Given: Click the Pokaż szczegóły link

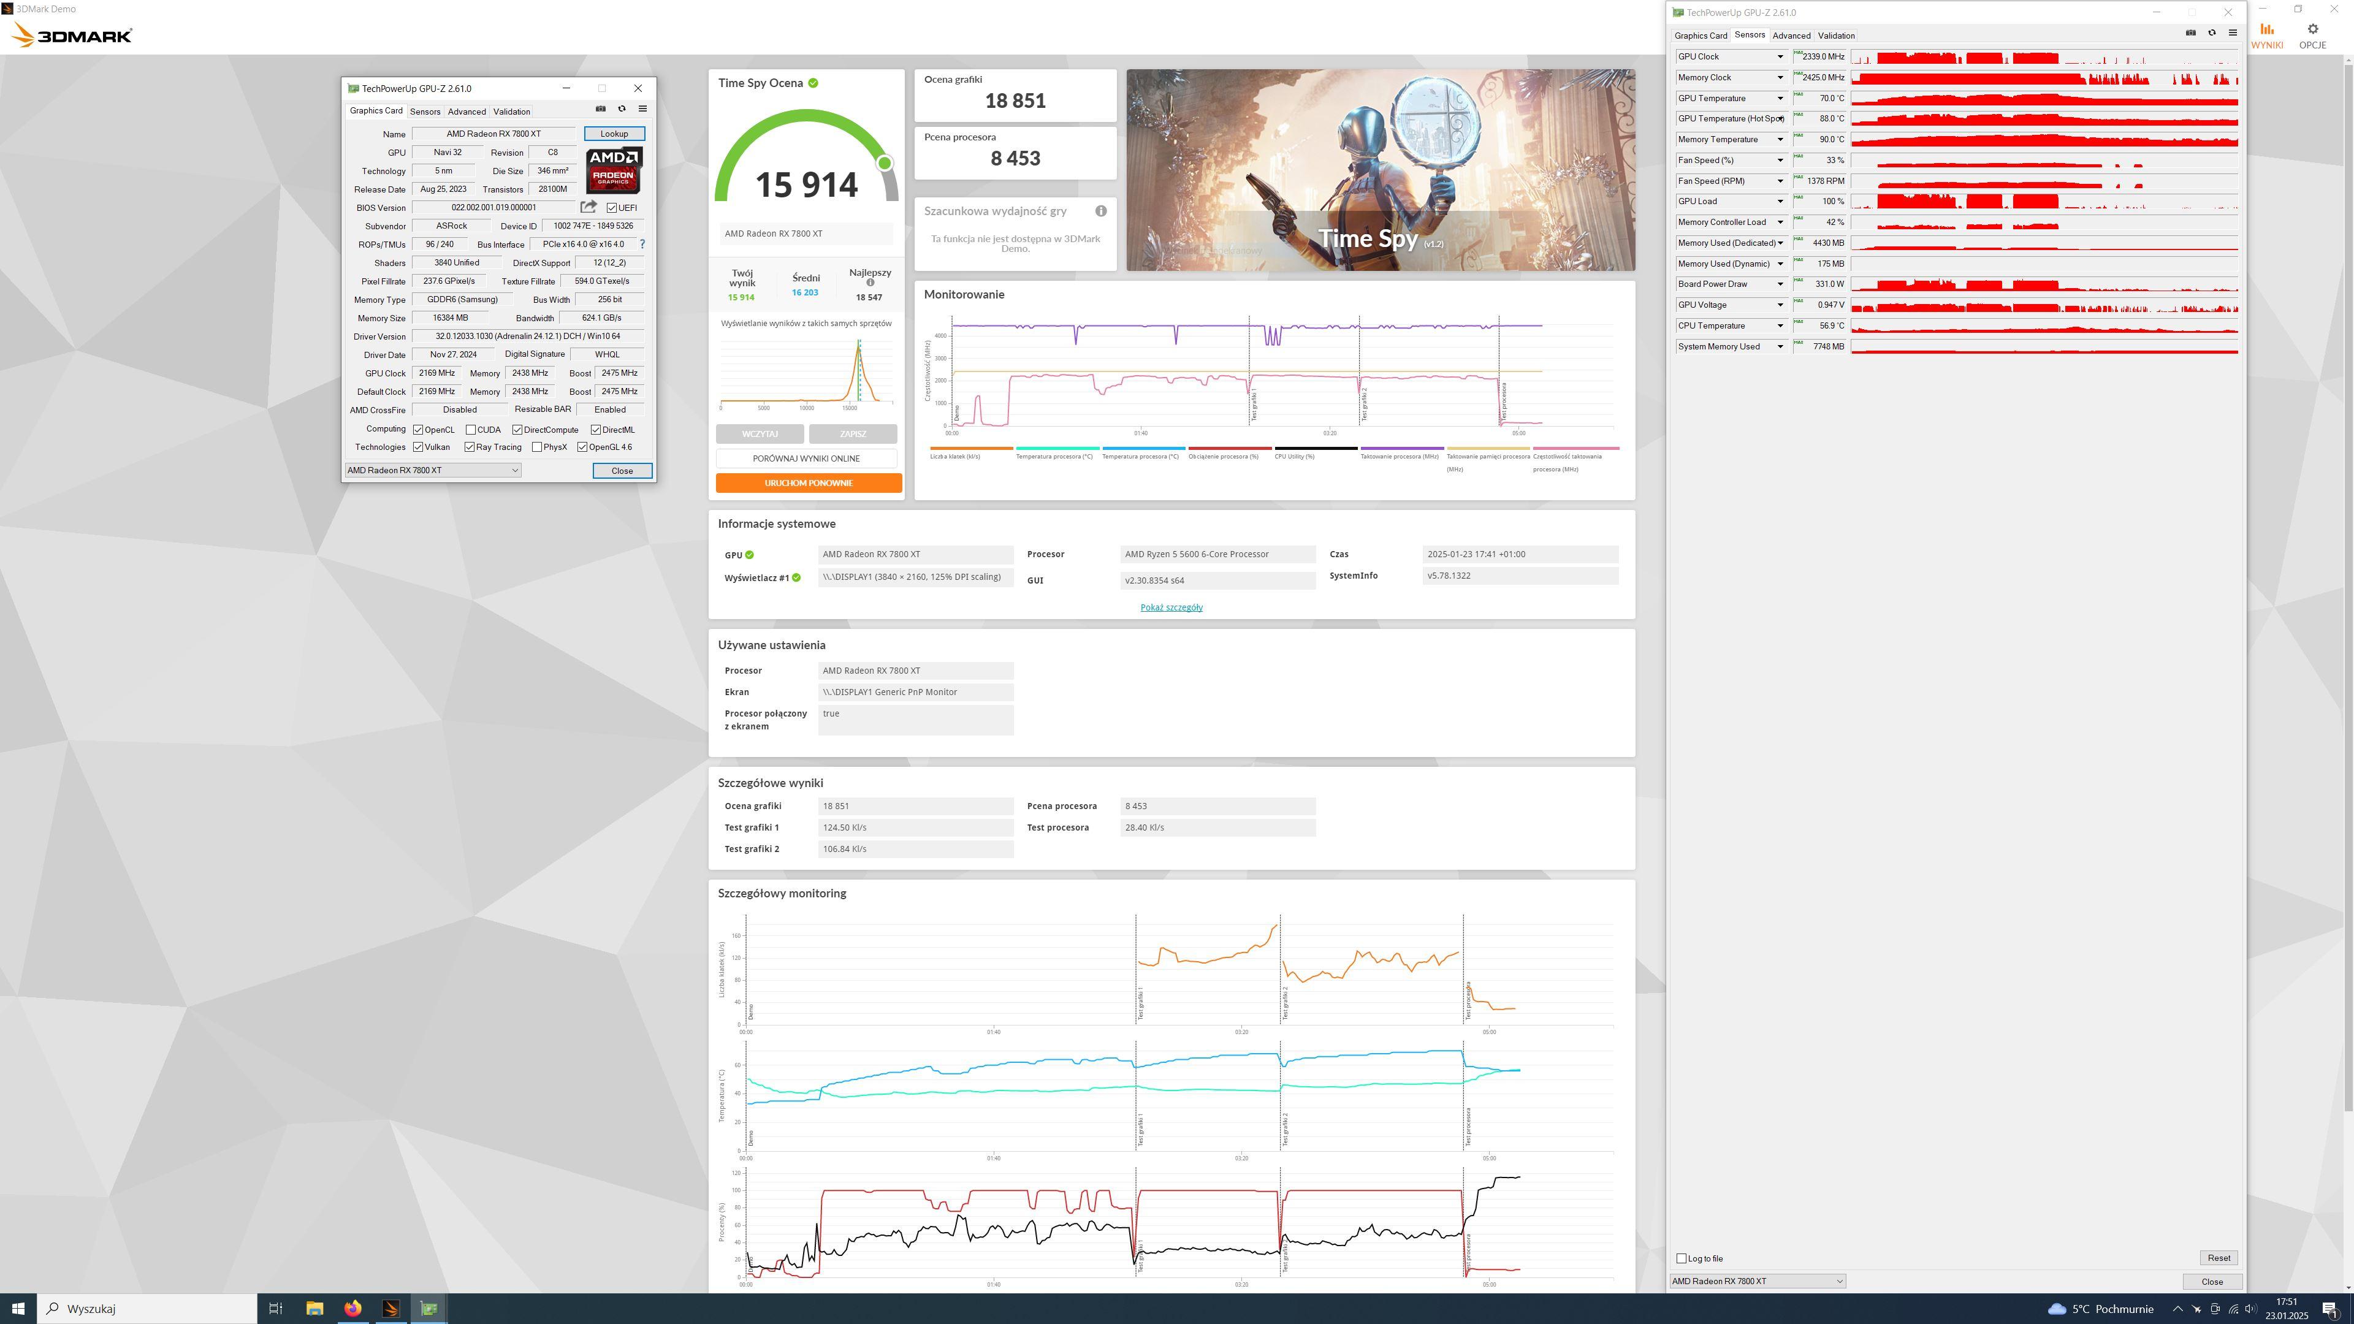Looking at the screenshot, I should click(1171, 607).
